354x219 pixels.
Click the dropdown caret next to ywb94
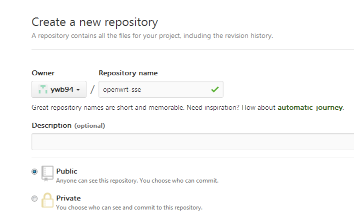coord(78,90)
